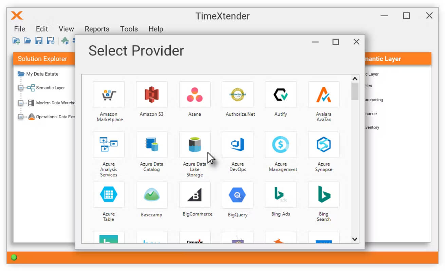
Task: Choose the Asana provider
Action: pos(195,95)
